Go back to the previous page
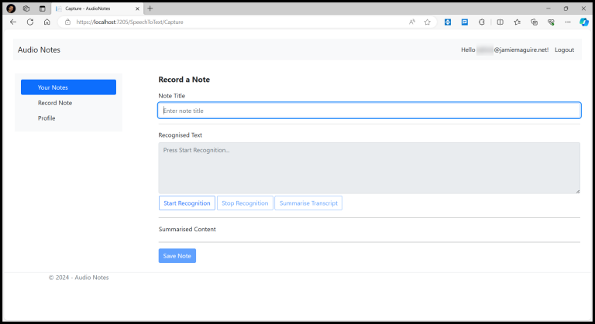The height and width of the screenshot is (324, 595). [x=13, y=22]
